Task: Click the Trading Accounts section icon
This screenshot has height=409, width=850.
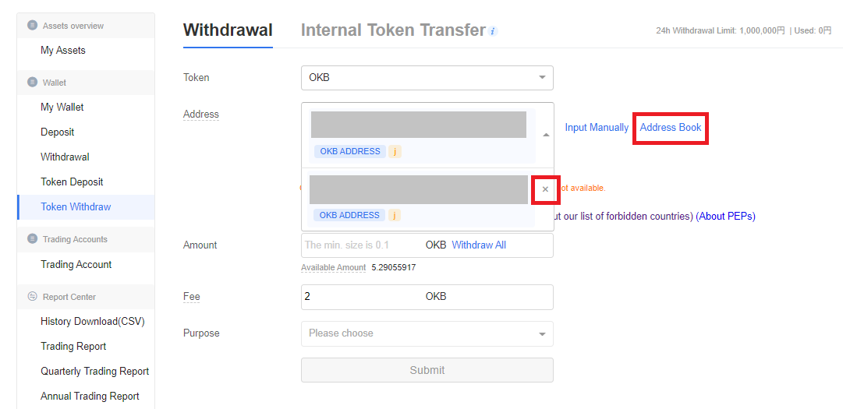Action: click(33, 239)
